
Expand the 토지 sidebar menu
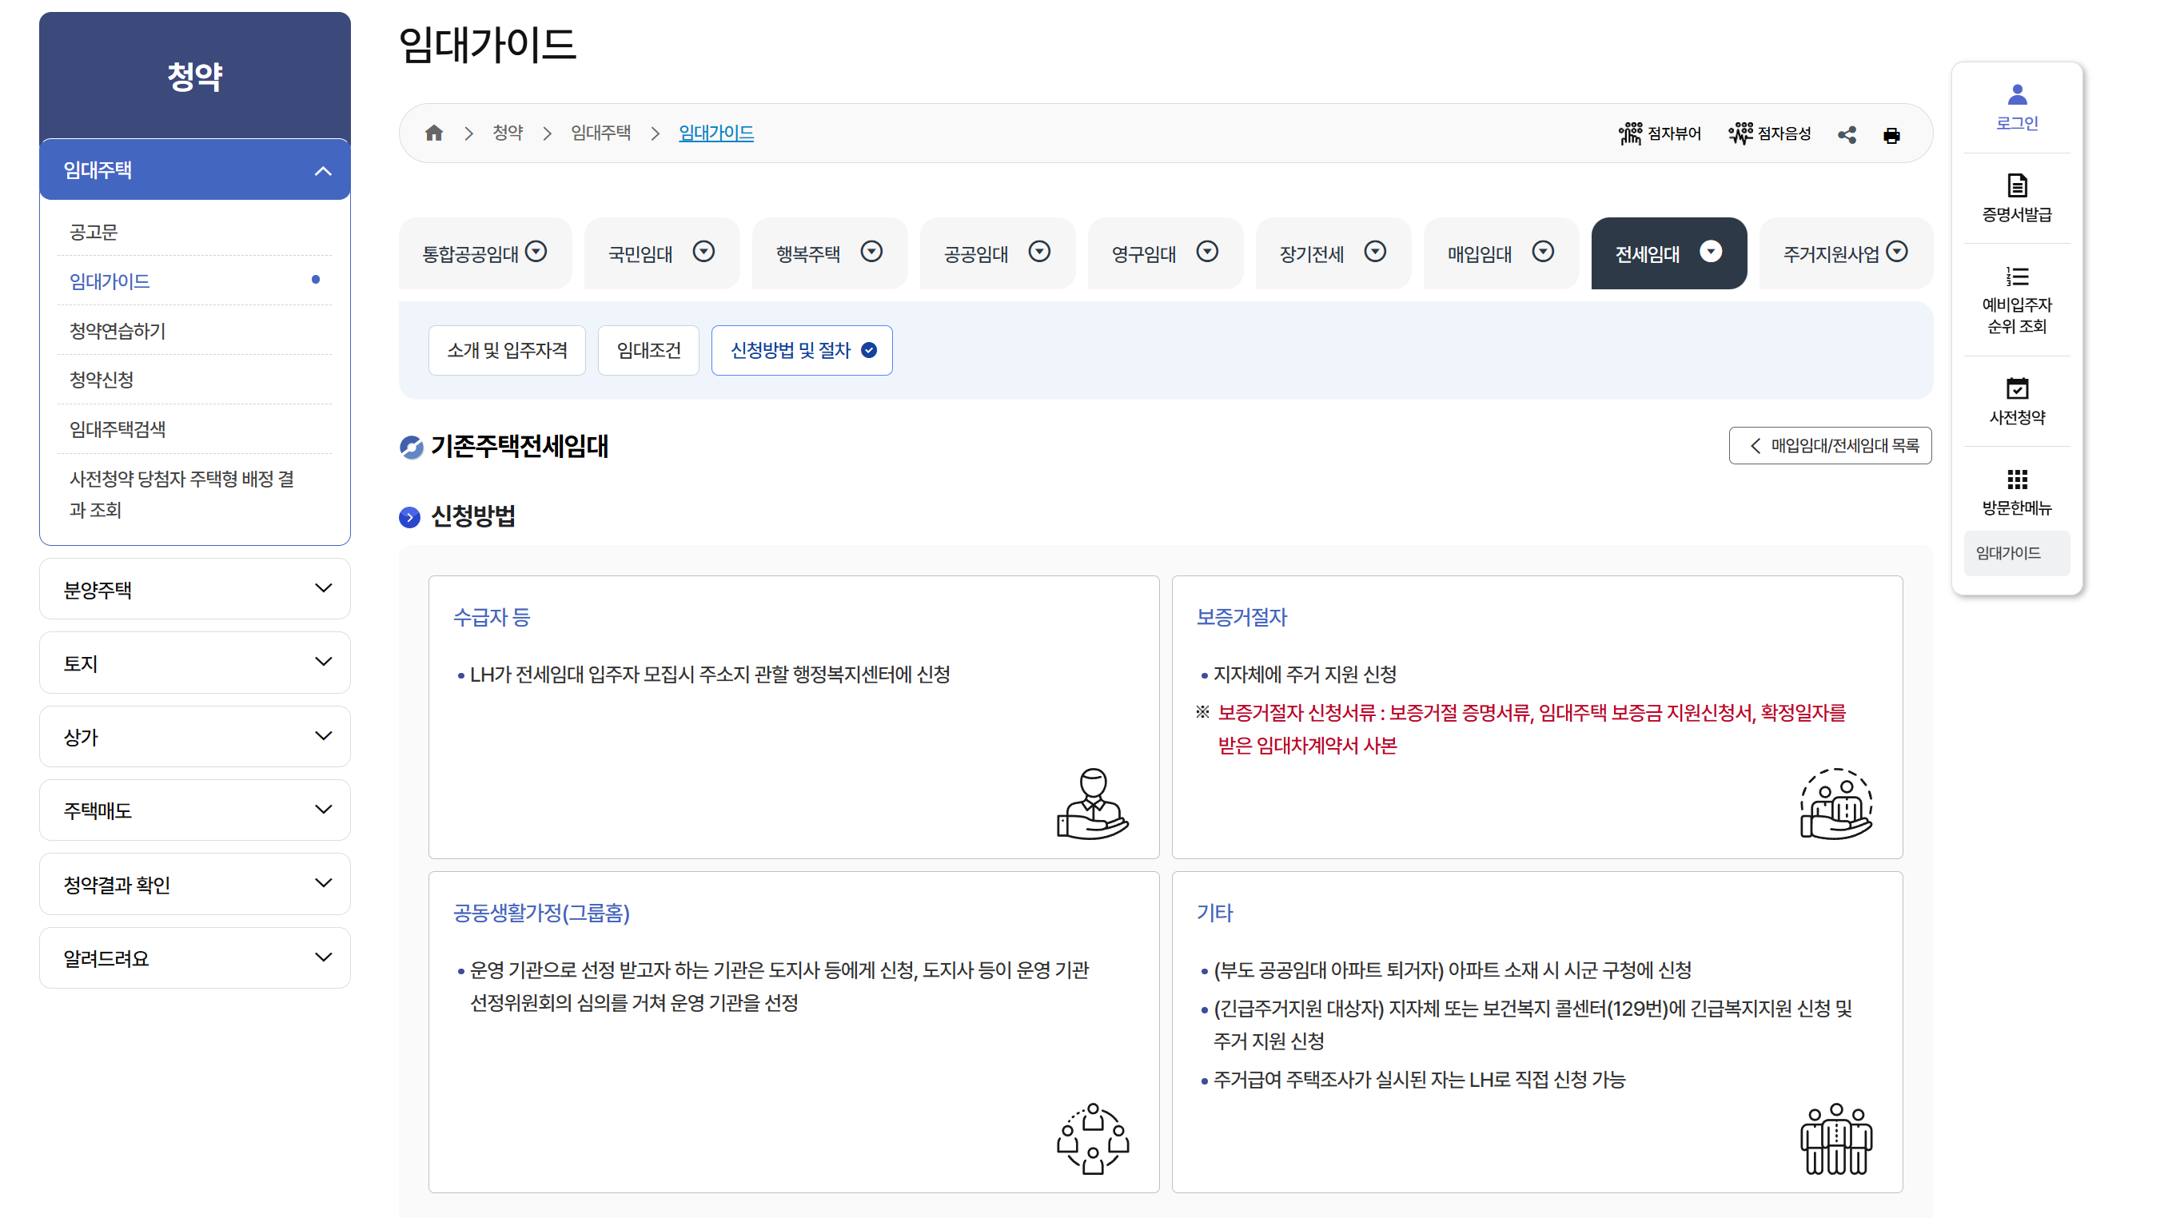(x=195, y=663)
